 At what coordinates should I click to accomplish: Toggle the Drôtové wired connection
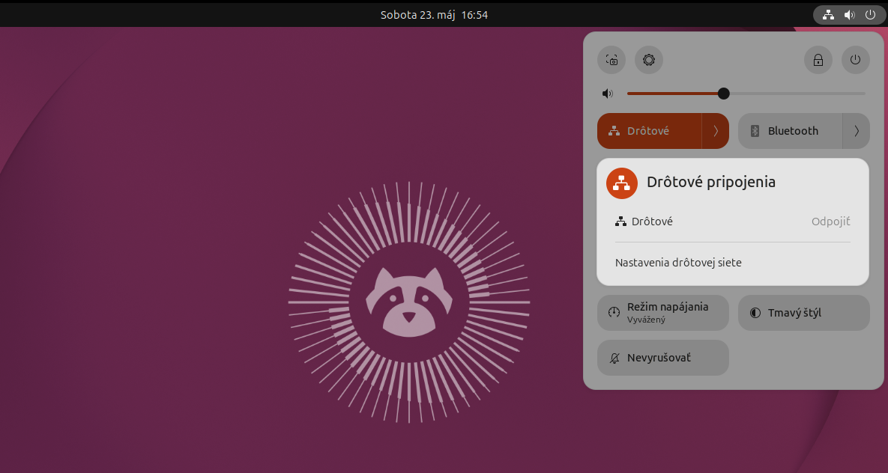(650, 131)
